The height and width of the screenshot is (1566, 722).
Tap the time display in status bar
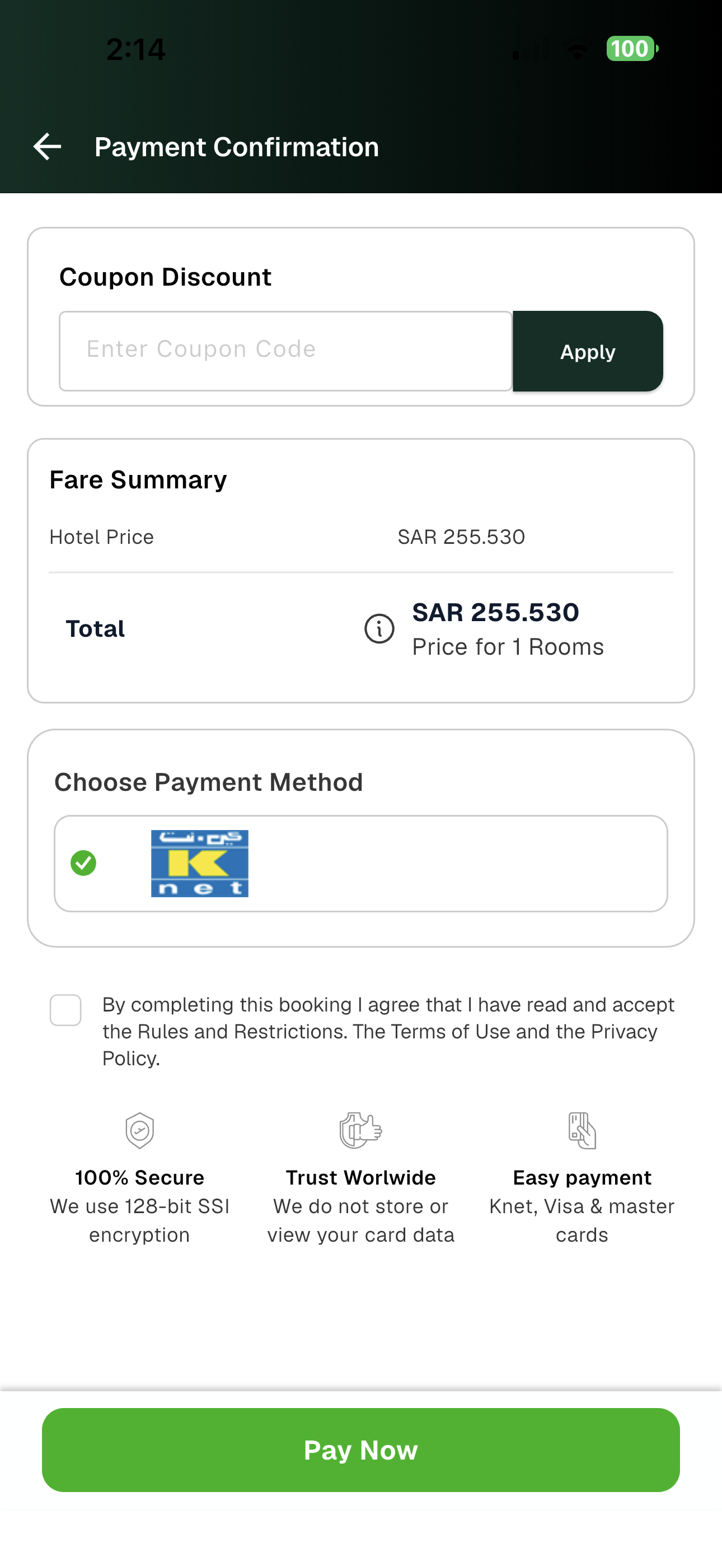135,50
